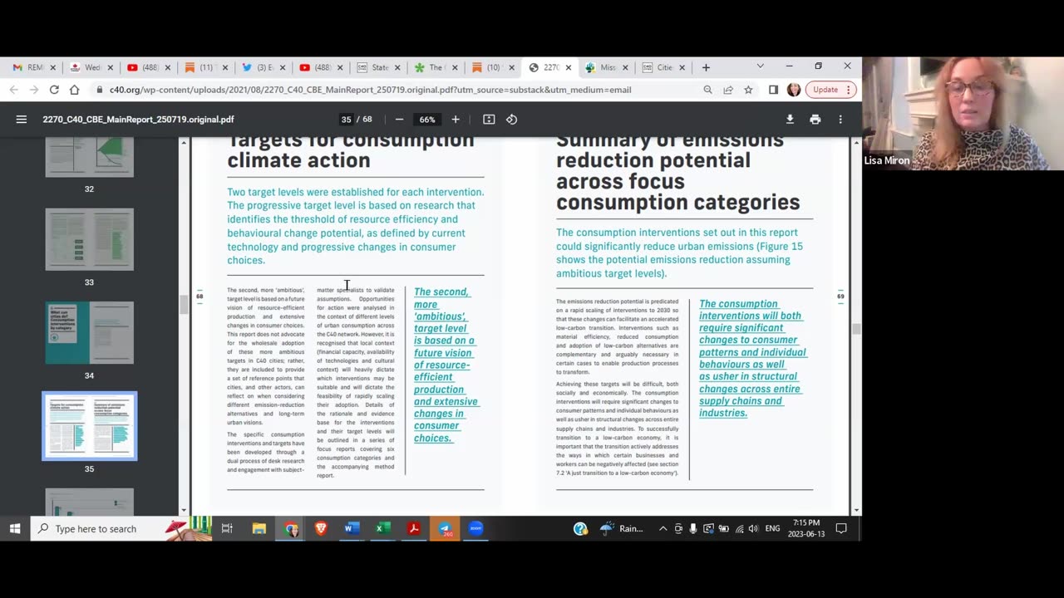Open the Chrome profile avatar
This screenshot has height=598, width=1064.
point(794,90)
